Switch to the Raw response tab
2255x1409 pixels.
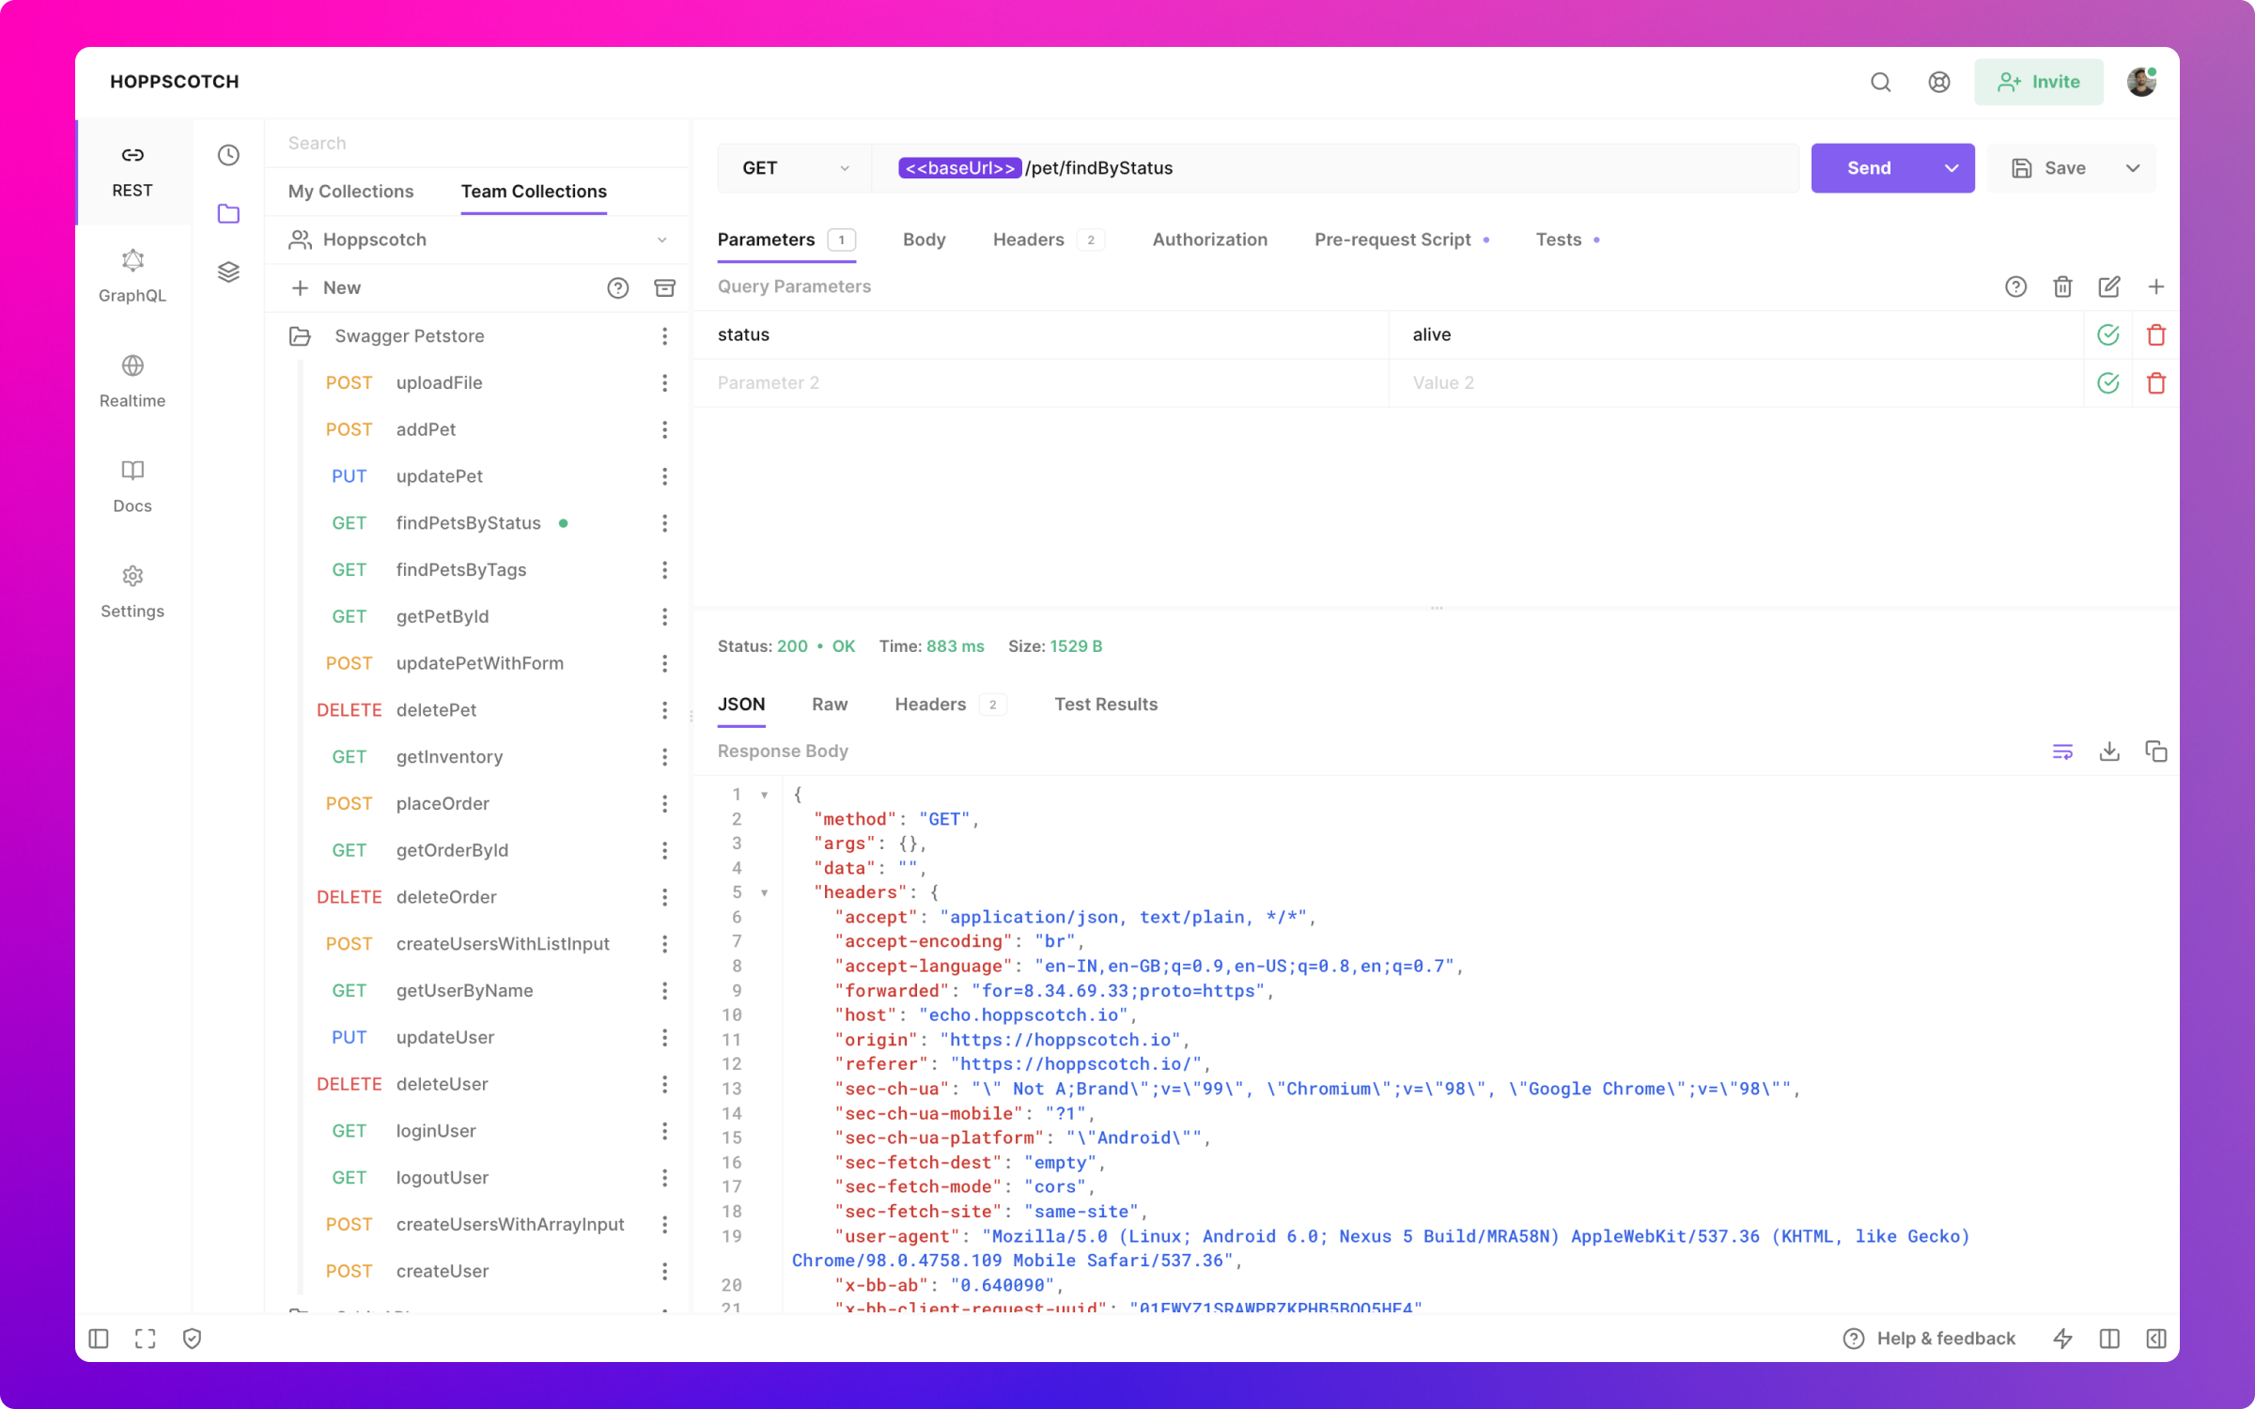[828, 704]
